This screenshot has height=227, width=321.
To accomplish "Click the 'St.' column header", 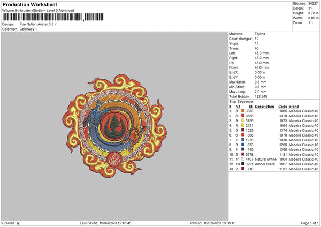I will [251, 107].
